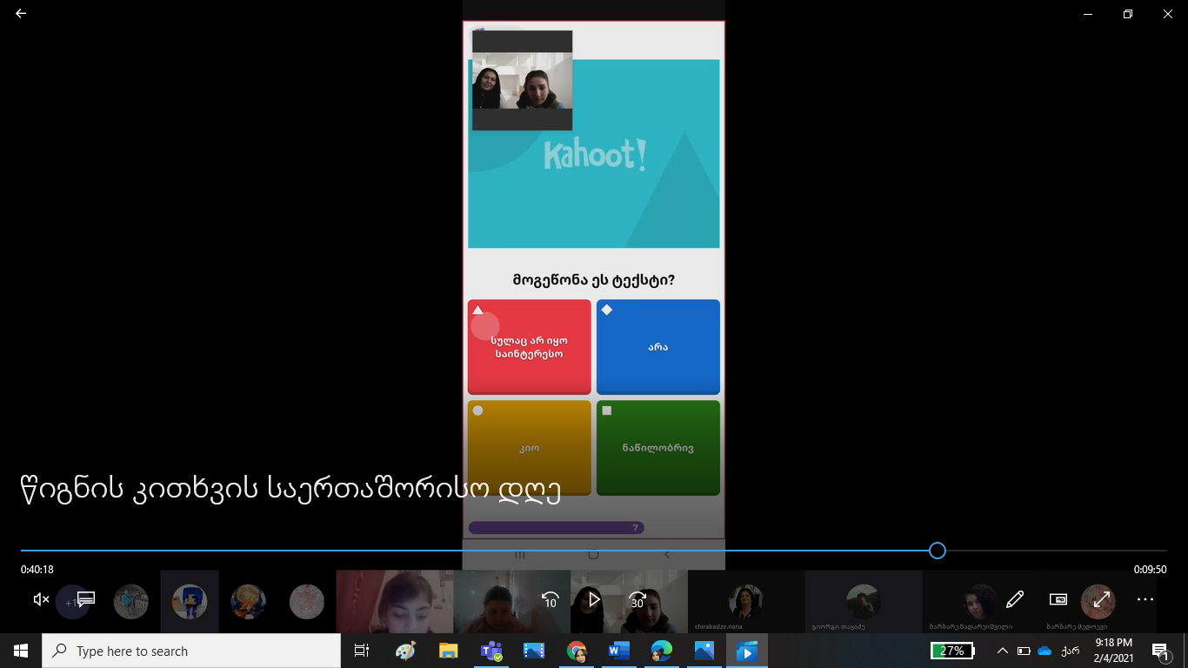Click the Type here to search box
The height and width of the screenshot is (668, 1188).
click(x=191, y=651)
